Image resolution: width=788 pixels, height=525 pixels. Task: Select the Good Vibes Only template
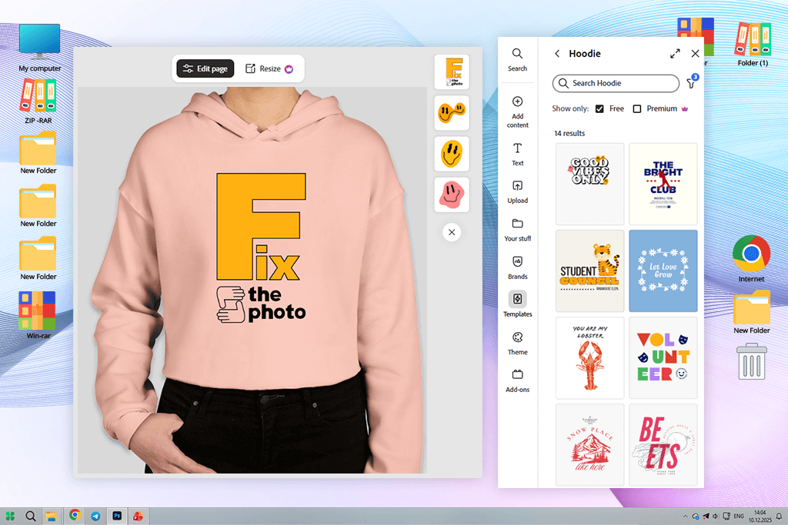click(x=589, y=184)
